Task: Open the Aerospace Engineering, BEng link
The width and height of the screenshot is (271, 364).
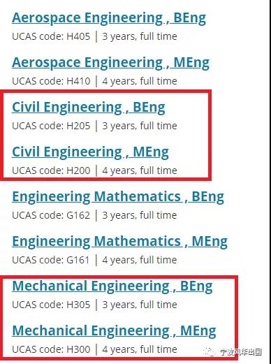Action: click(x=109, y=18)
